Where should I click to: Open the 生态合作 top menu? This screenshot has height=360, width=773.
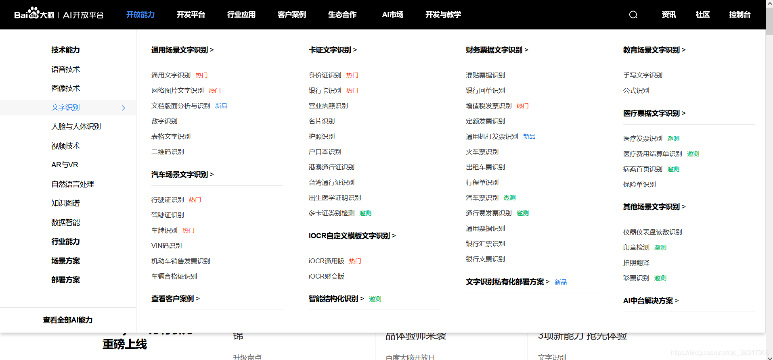point(342,15)
